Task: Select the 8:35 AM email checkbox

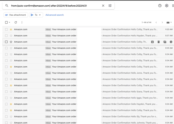Action: 6,48
